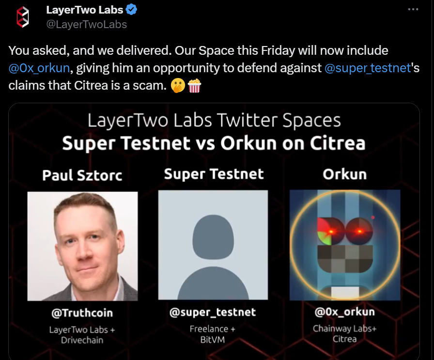Click the face with hand over mouth emoji
This screenshot has width=434, height=360.
click(x=178, y=86)
